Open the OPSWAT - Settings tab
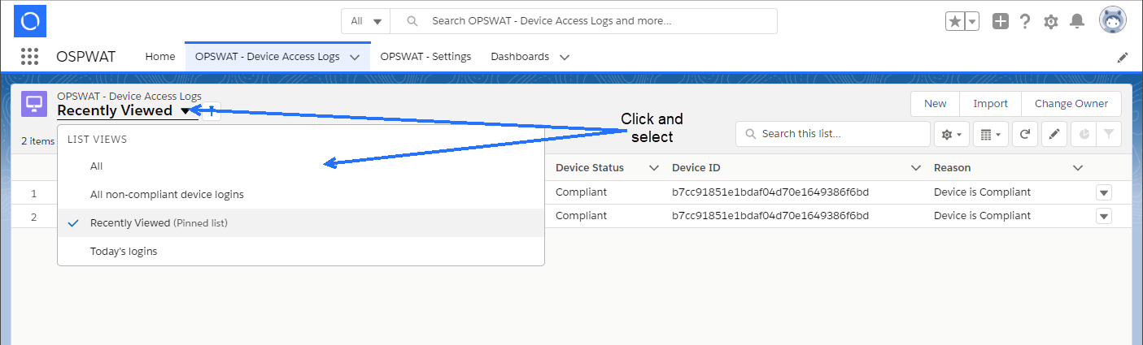The height and width of the screenshot is (345, 1143). tap(425, 57)
